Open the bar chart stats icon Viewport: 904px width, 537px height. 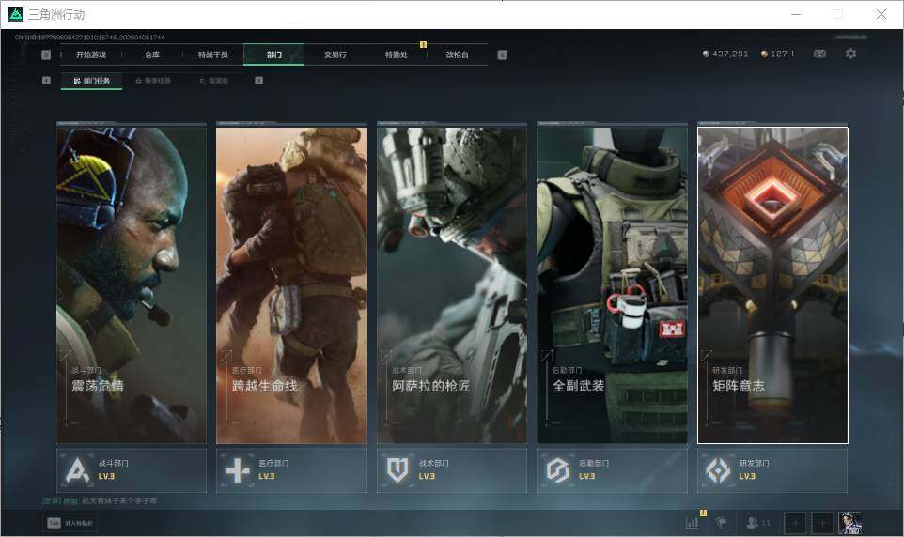(693, 522)
